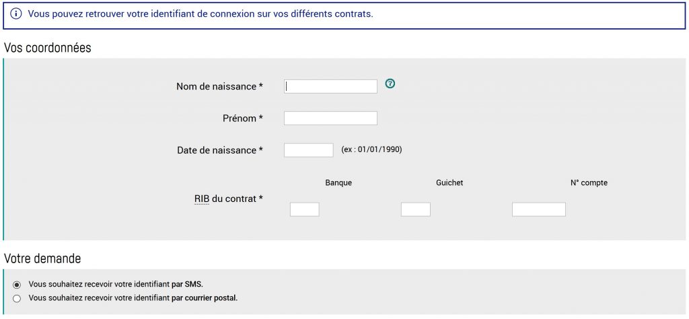The image size is (689, 319).
Task: Click the "Nom de naissance *" label
Action: 219,86
